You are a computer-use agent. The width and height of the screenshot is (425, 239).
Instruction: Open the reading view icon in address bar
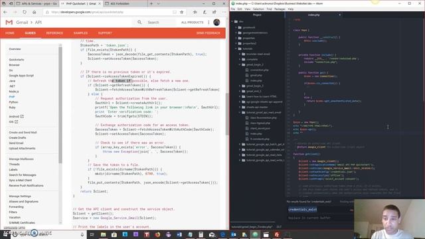coord(175,12)
